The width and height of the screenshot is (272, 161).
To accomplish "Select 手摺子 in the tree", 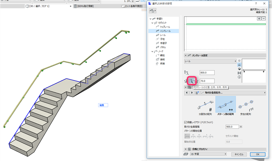I will point(164,43).
